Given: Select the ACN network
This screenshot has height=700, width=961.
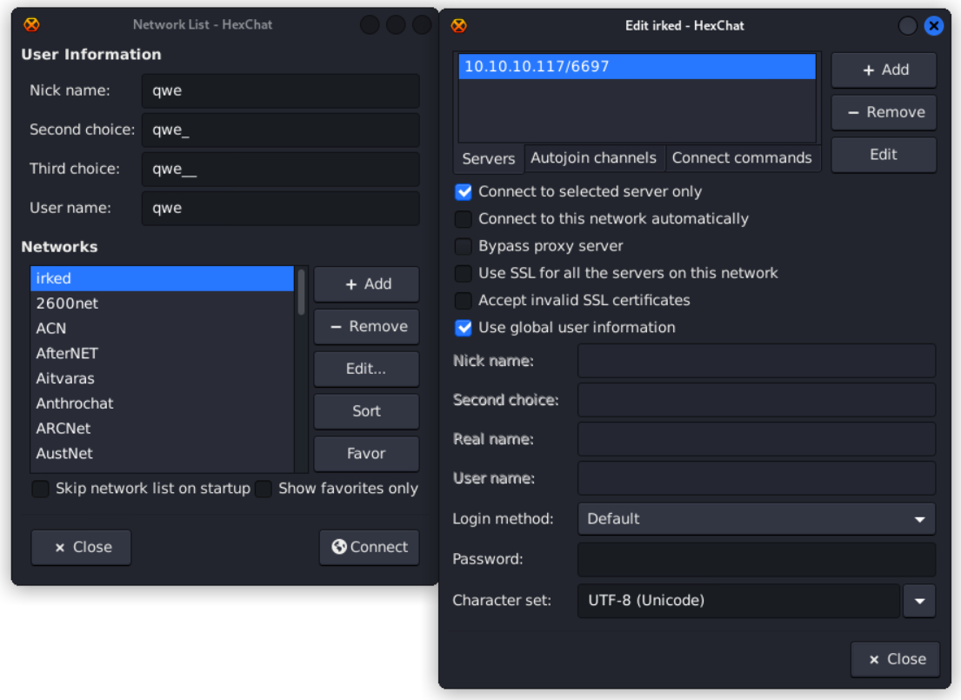Looking at the screenshot, I should click(x=162, y=329).
